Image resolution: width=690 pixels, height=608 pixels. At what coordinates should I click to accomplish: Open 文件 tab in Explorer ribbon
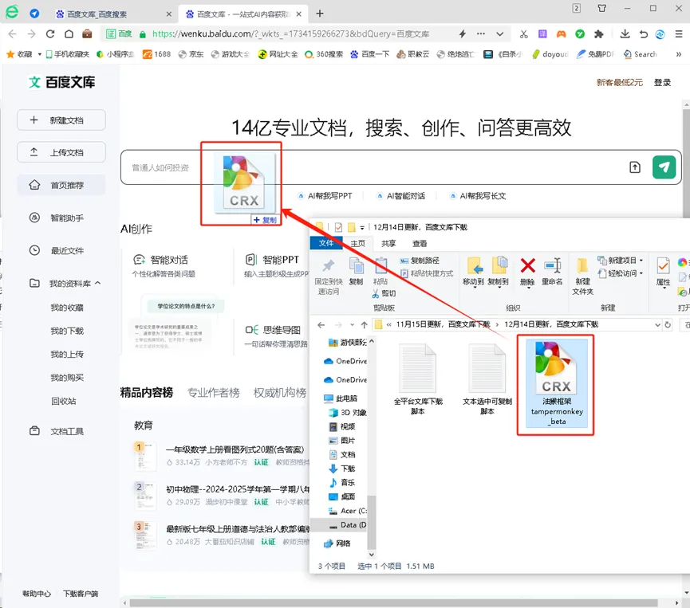[x=326, y=243]
